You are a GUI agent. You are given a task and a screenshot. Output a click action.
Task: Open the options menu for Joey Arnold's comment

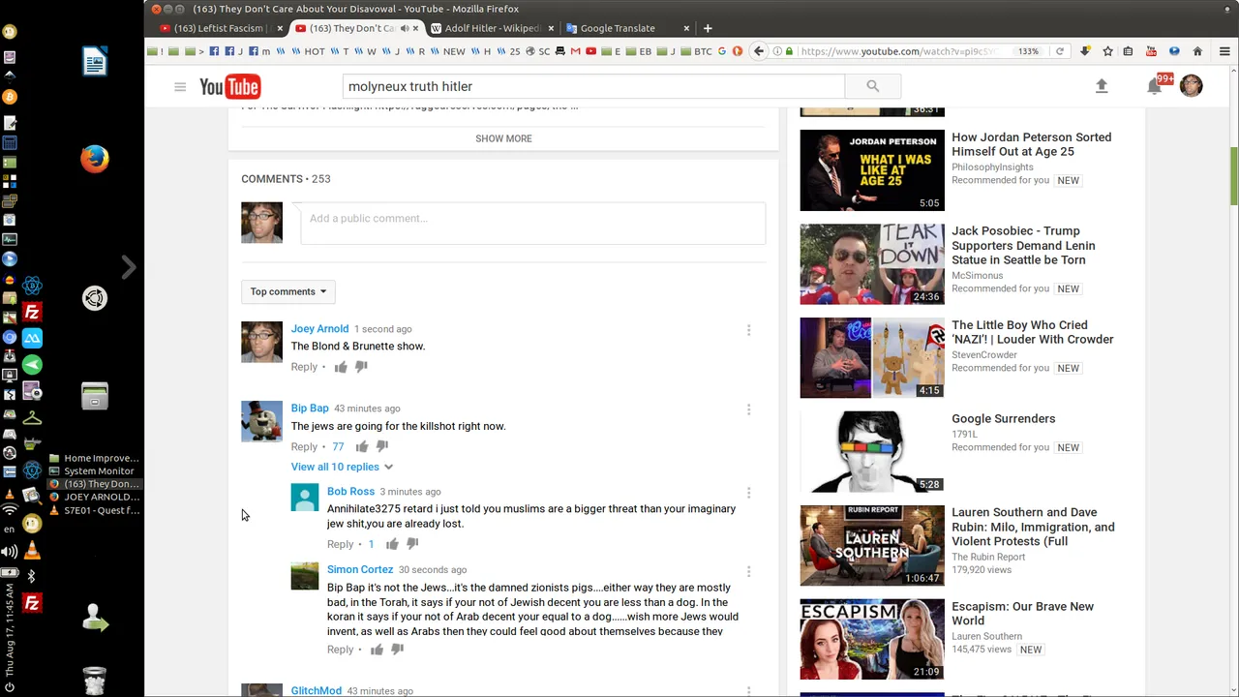click(x=748, y=330)
